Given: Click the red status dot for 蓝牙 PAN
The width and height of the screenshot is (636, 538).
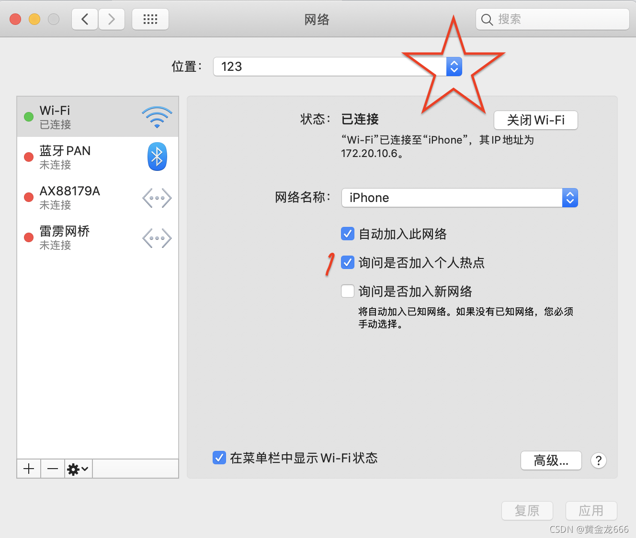Looking at the screenshot, I should pyautogui.click(x=29, y=157).
